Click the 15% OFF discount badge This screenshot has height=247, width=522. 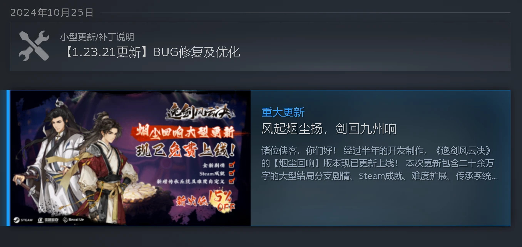tap(223, 201)
